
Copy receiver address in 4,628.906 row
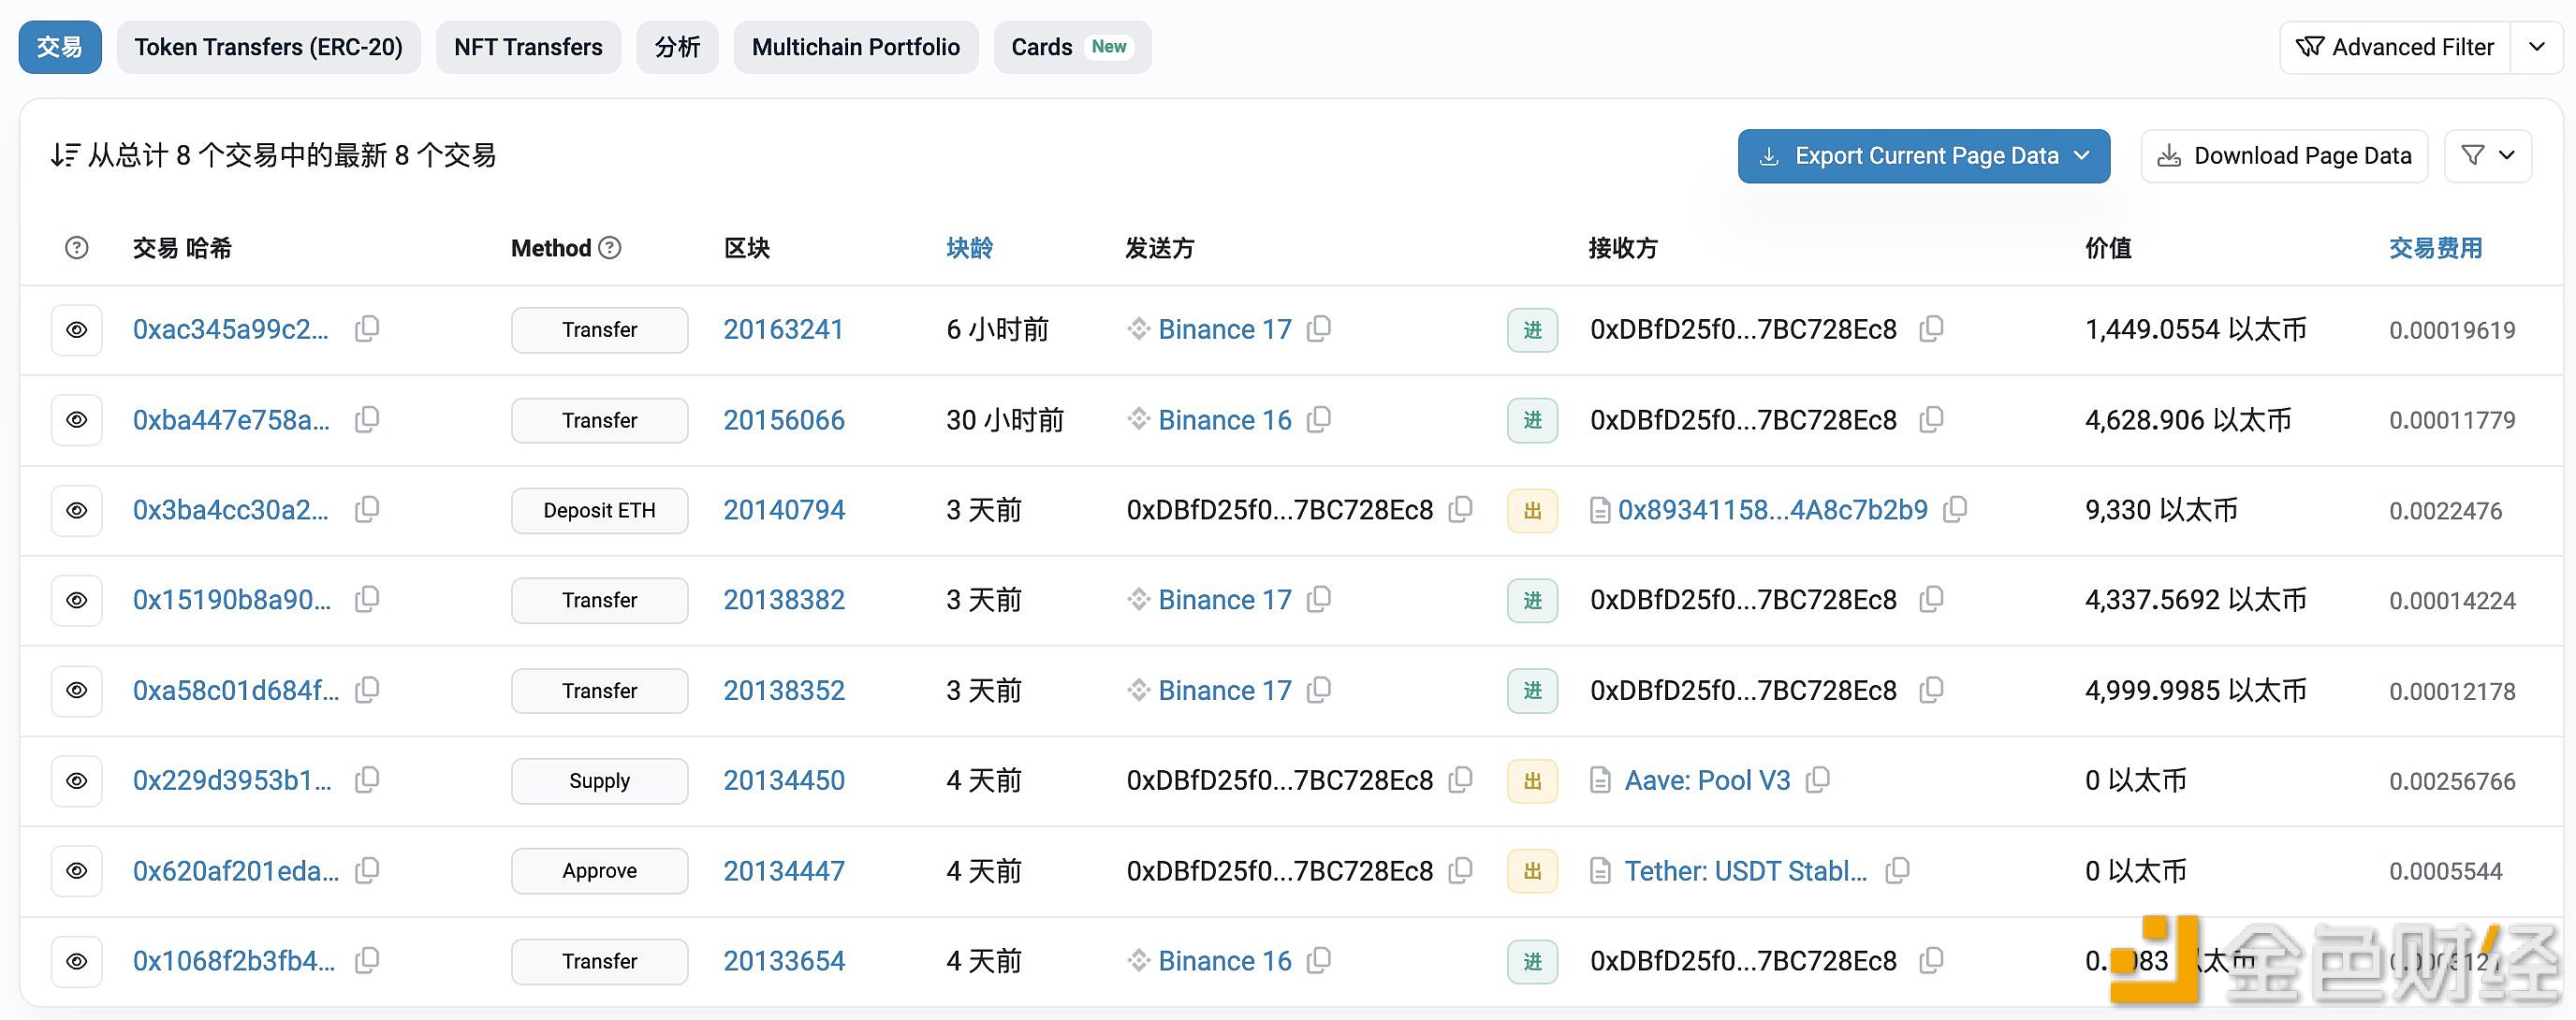[1931, 419]
